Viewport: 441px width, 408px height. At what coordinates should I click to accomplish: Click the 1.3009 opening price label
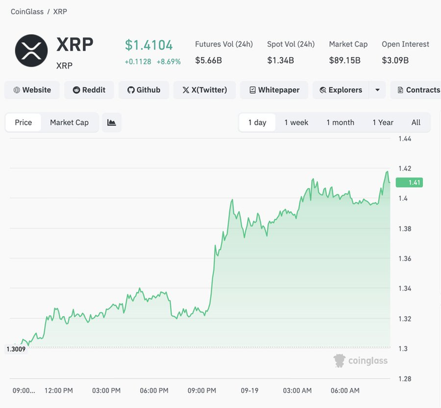(16, 349)
